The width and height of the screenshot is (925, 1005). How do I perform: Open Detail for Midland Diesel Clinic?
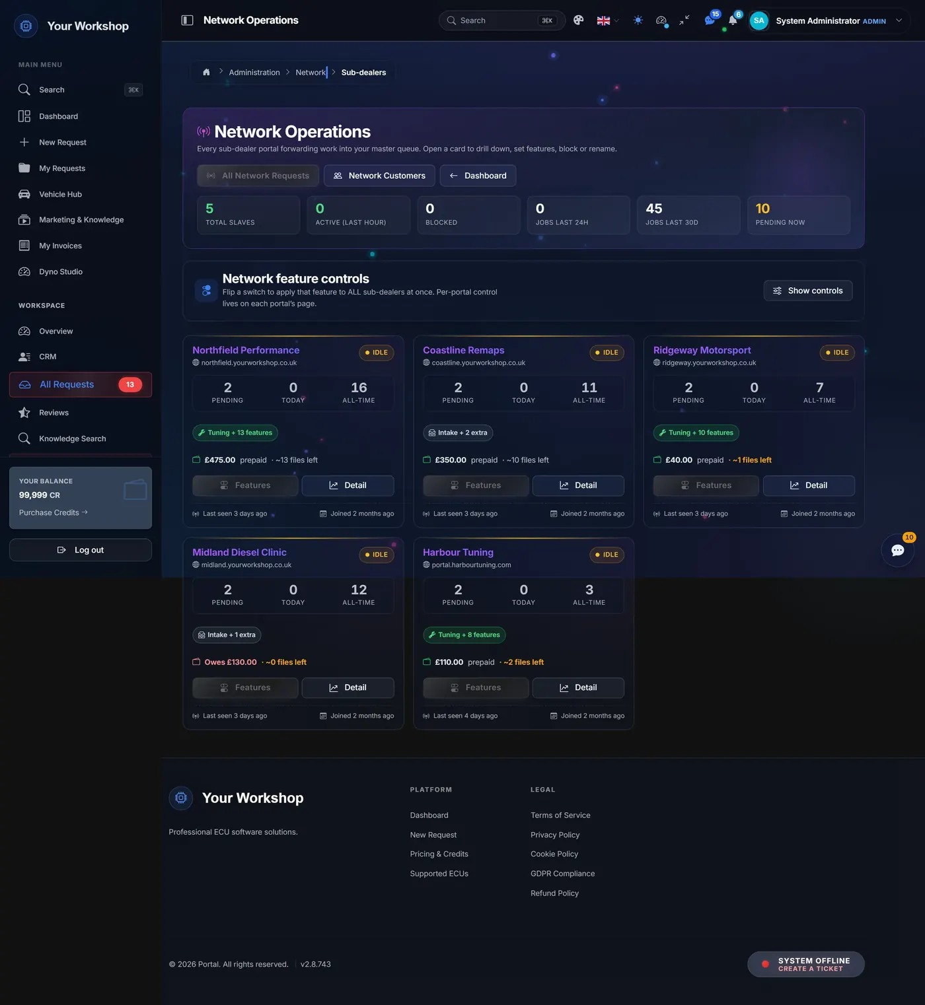tap(348, 687)
